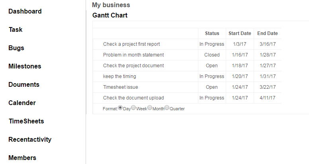
Task: Open Calender from the sidebar
Action: pos(22,103)
